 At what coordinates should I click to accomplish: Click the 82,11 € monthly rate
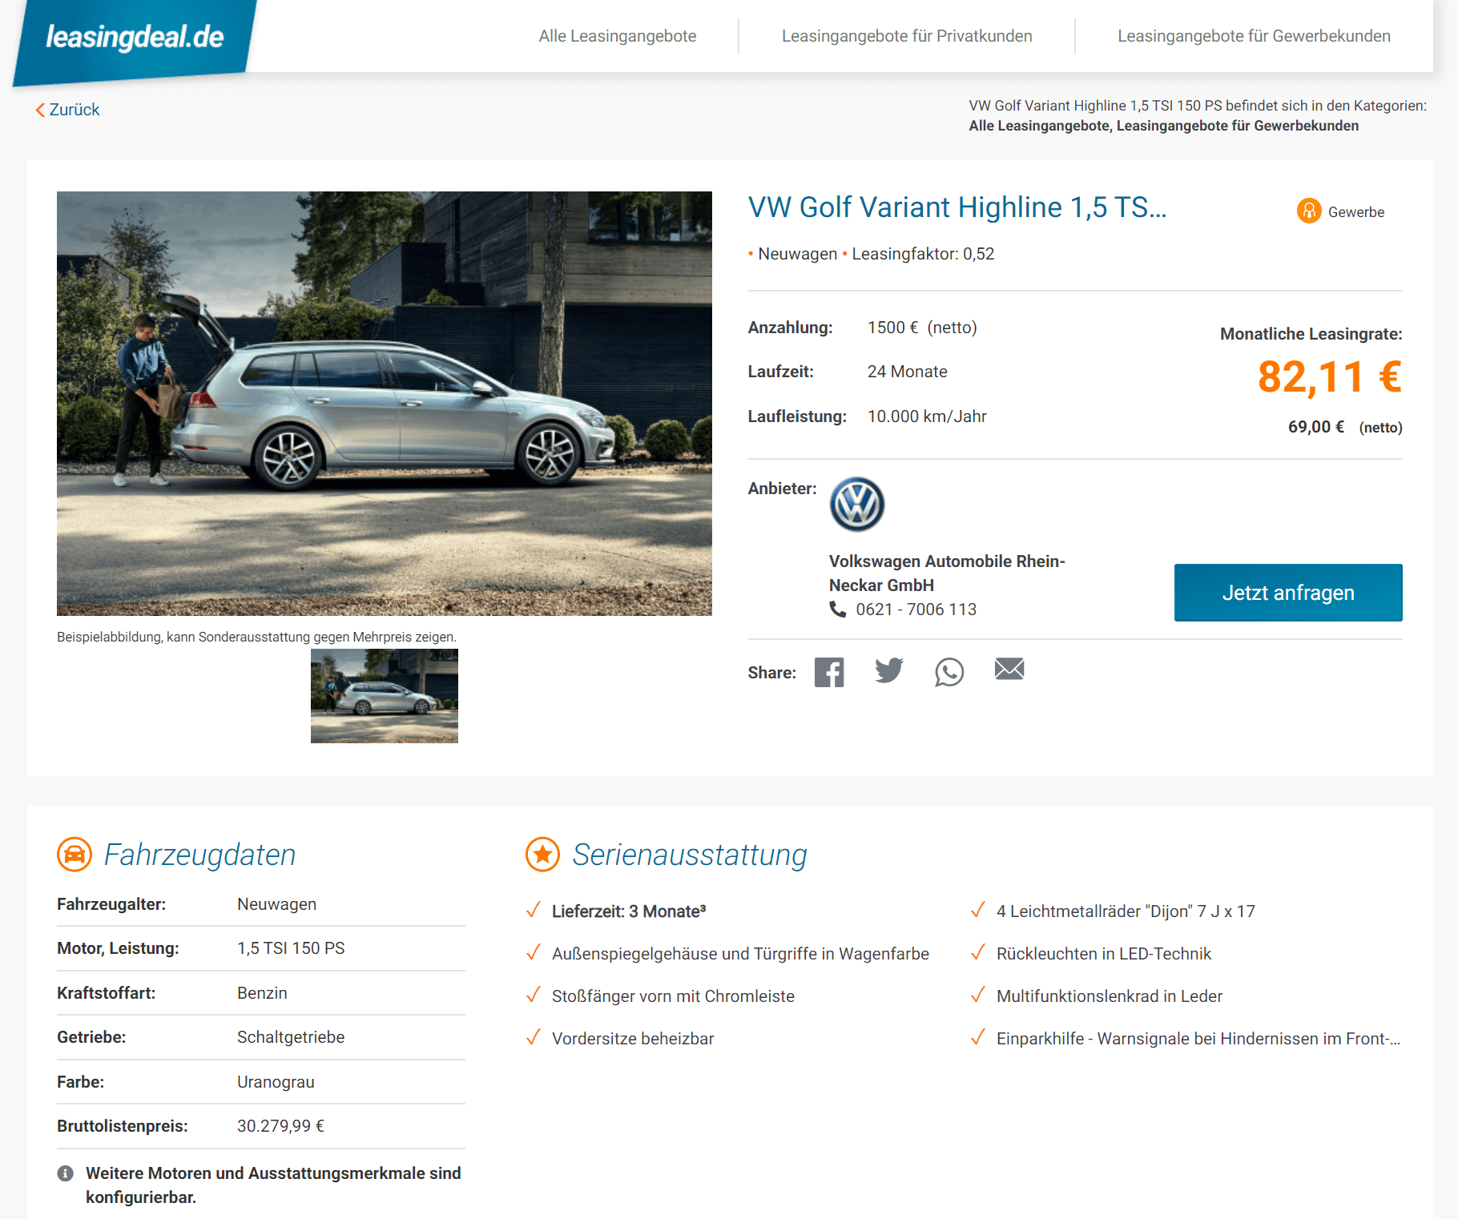(x=1330, y=376)
